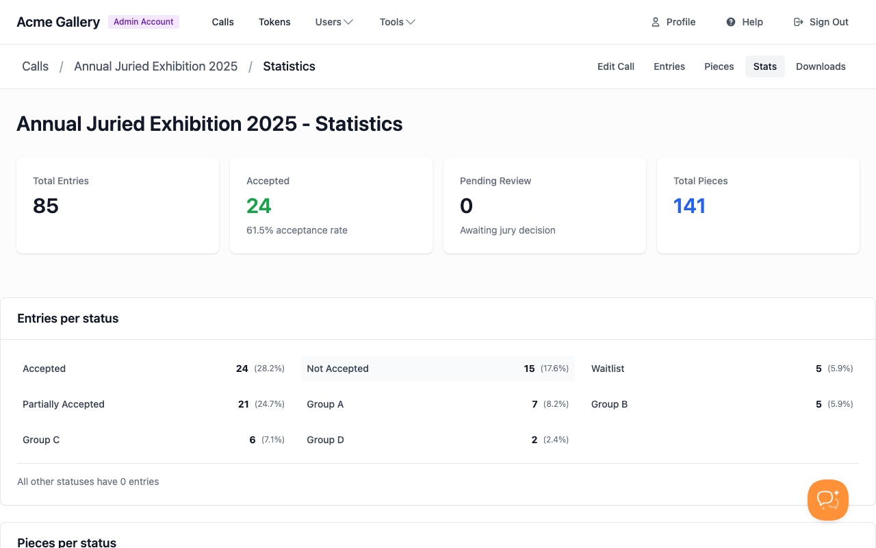876x548 pixels.
Task: Expand the Tools dropdown menu
Action: point(397,22)
